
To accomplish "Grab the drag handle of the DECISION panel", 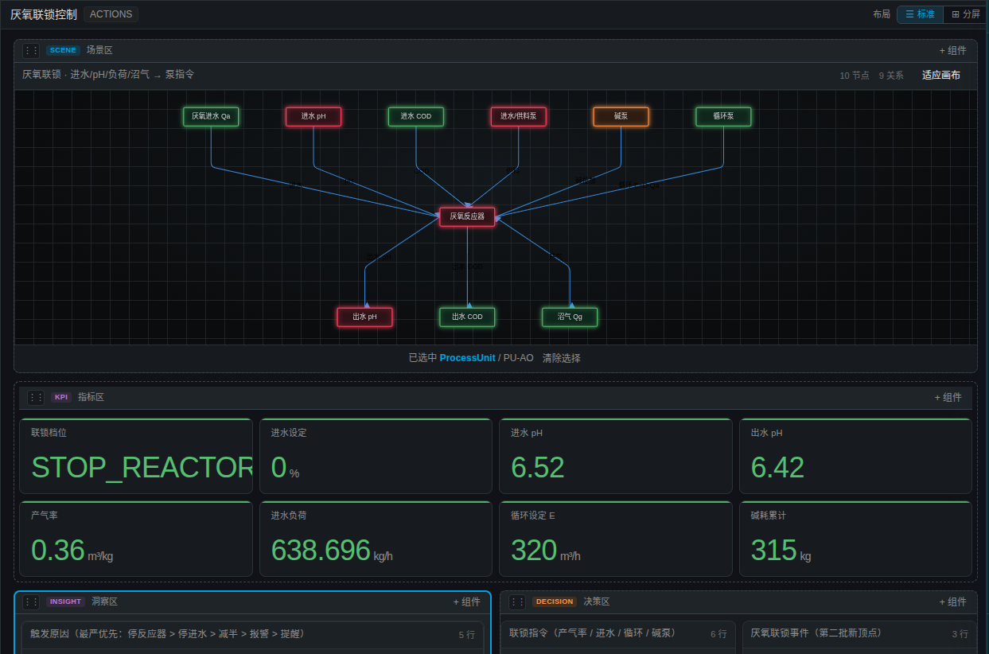I will click(517, 601).
